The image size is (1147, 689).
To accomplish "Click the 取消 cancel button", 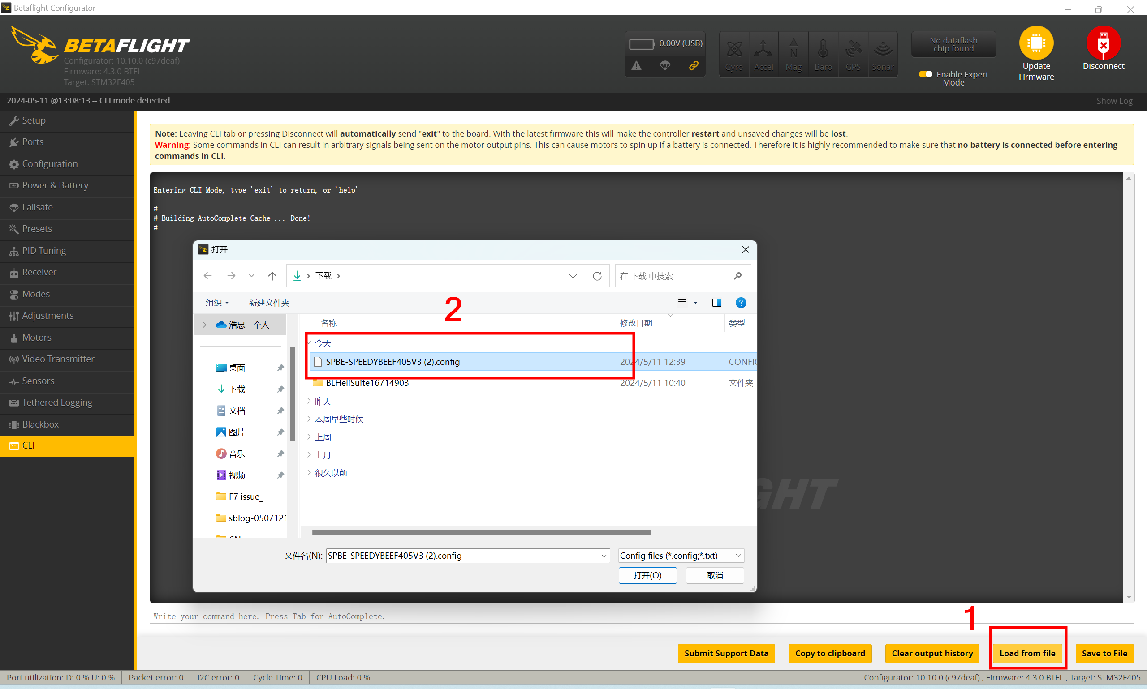I will 715,576.
